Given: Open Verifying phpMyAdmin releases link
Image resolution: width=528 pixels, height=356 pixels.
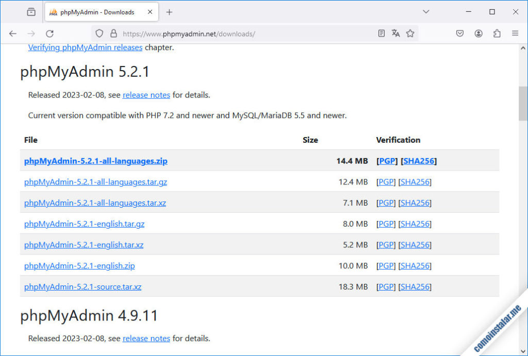Looking at the screenshot, I should (x=85, y=47).
